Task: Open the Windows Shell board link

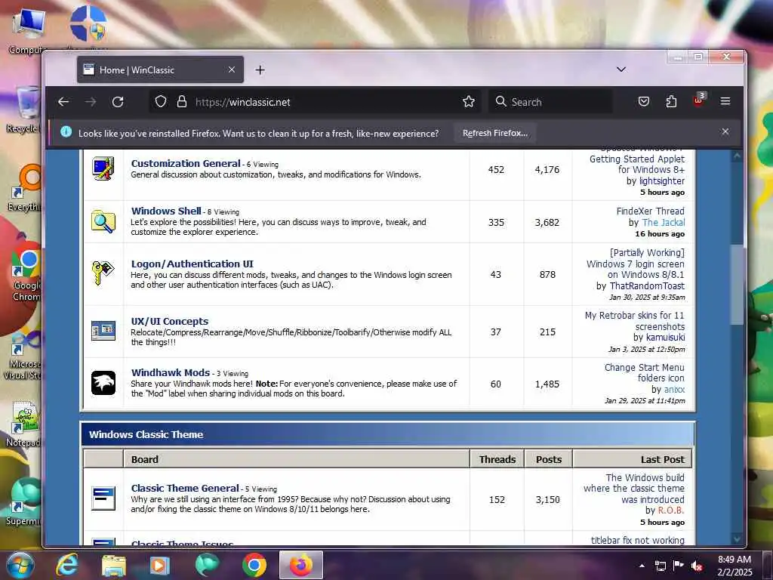Action: (166, 211)
